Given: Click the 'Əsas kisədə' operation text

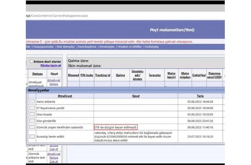Looking at the screenshot, I should tap(44, 114).
